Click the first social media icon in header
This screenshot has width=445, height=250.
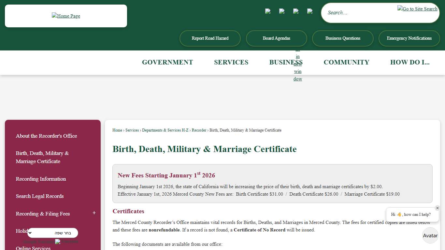point(268,12)
